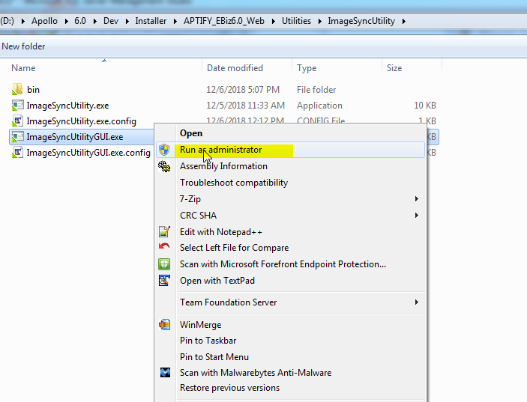
Task: Expand breadcrumb arrow after Installer
Action: point(175,21)
